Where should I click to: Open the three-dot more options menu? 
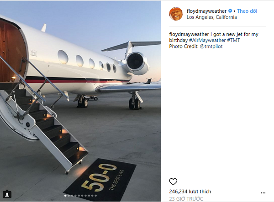click(x=263, y=193)
